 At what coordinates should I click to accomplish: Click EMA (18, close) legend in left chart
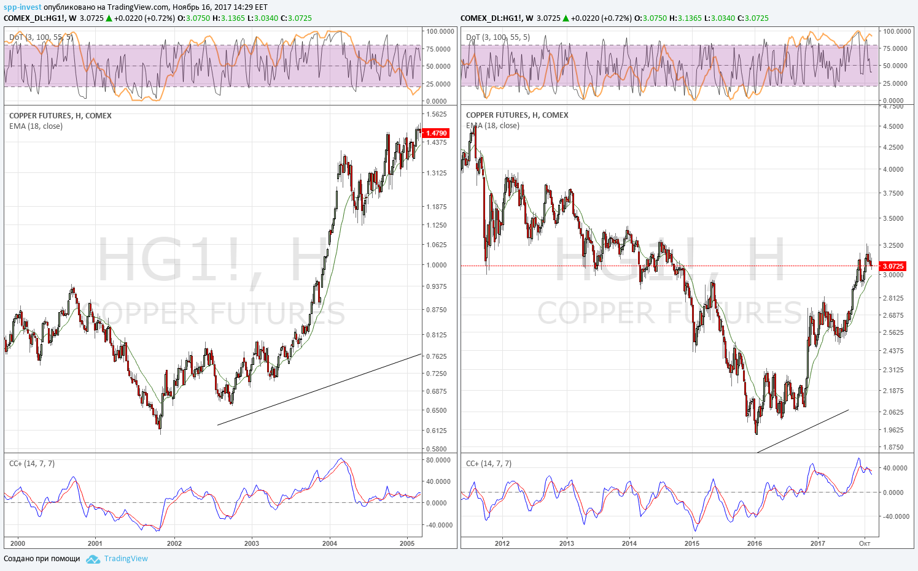pyautogui.click(x=36, y=126)
